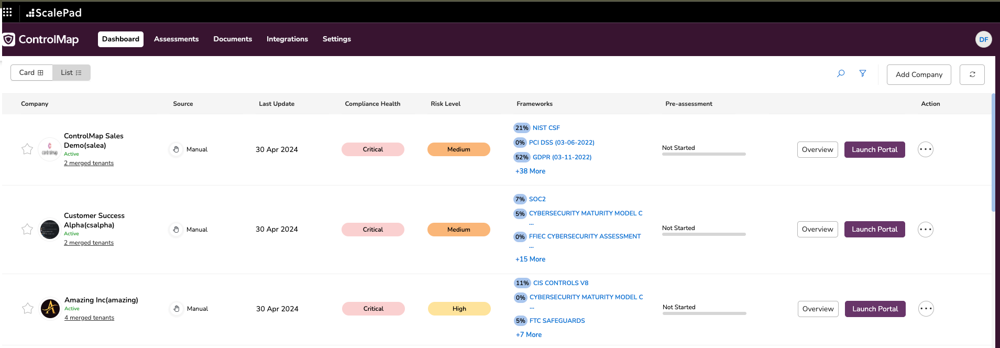Click the ScalePad logo

point(54,13)
